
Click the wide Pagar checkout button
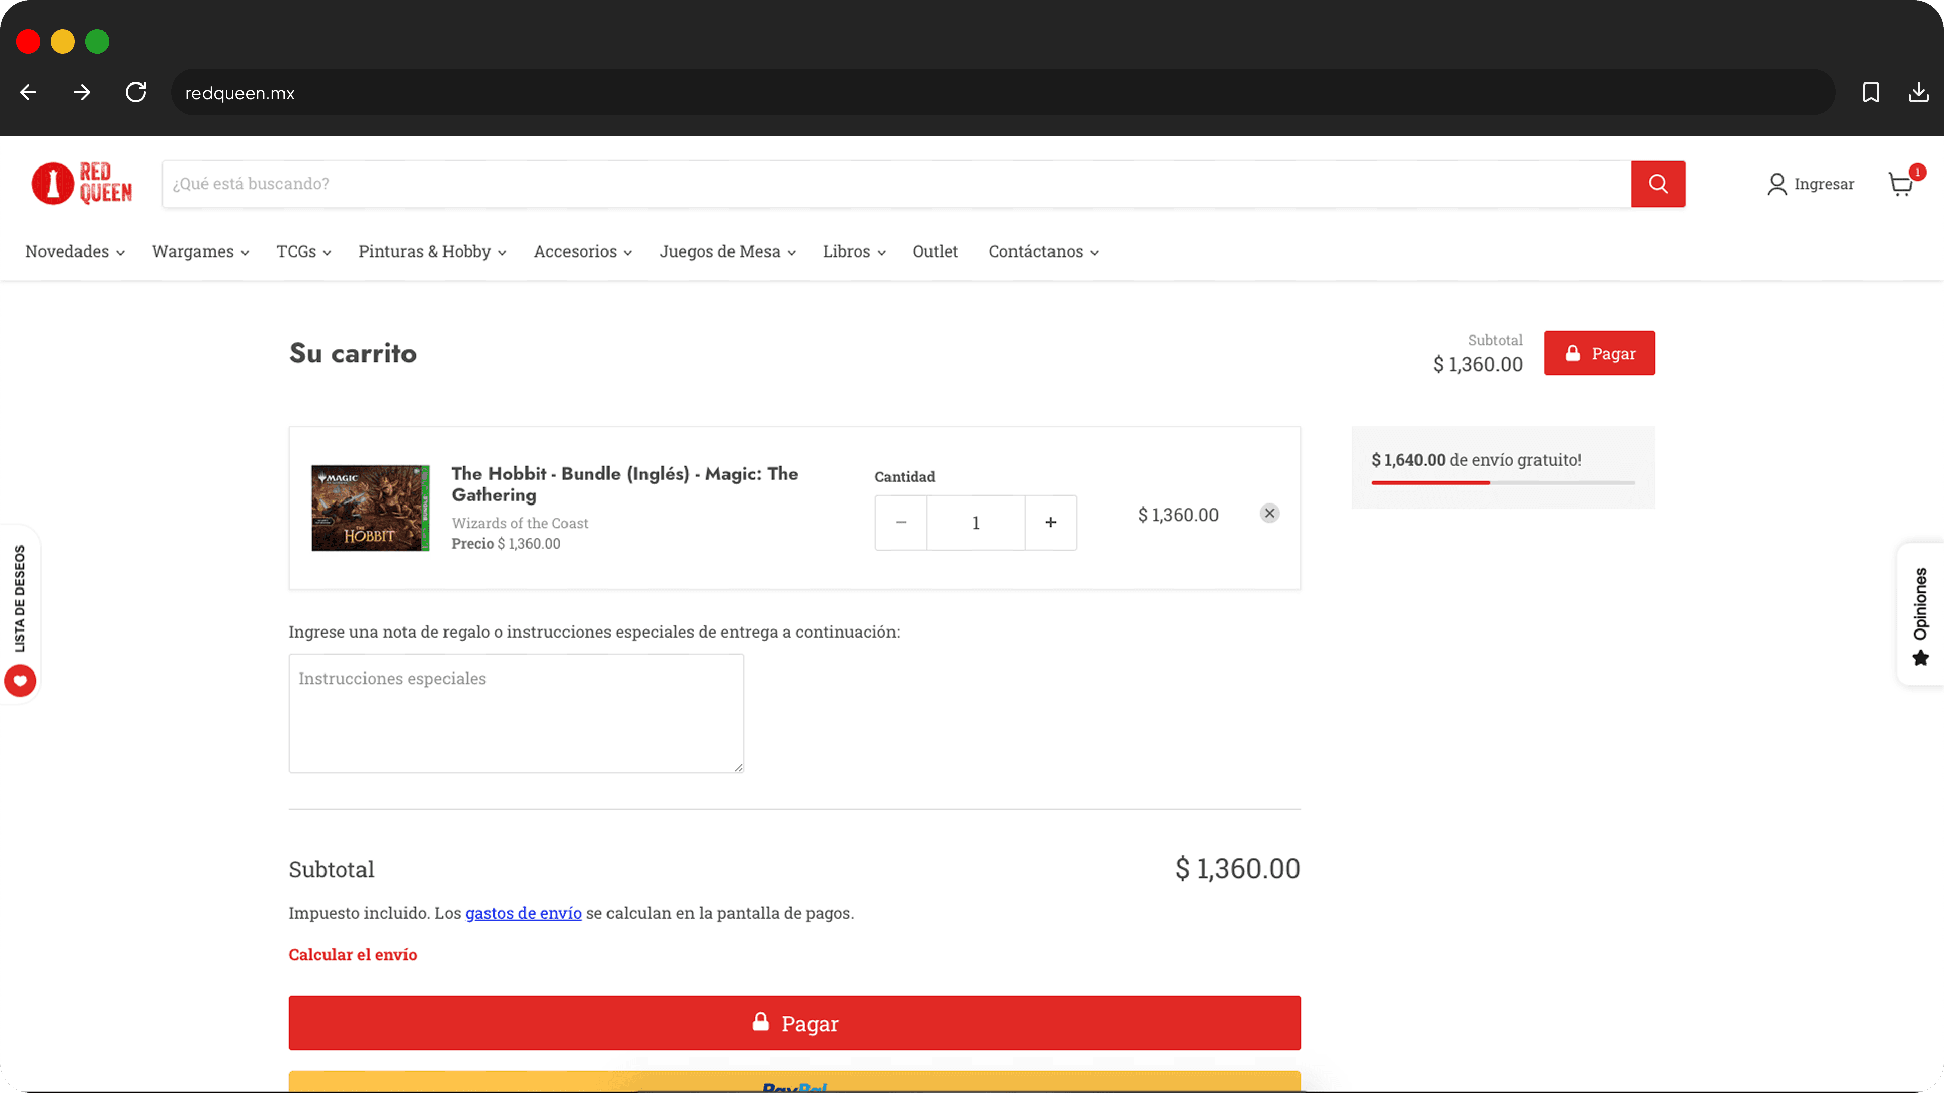794,1023
